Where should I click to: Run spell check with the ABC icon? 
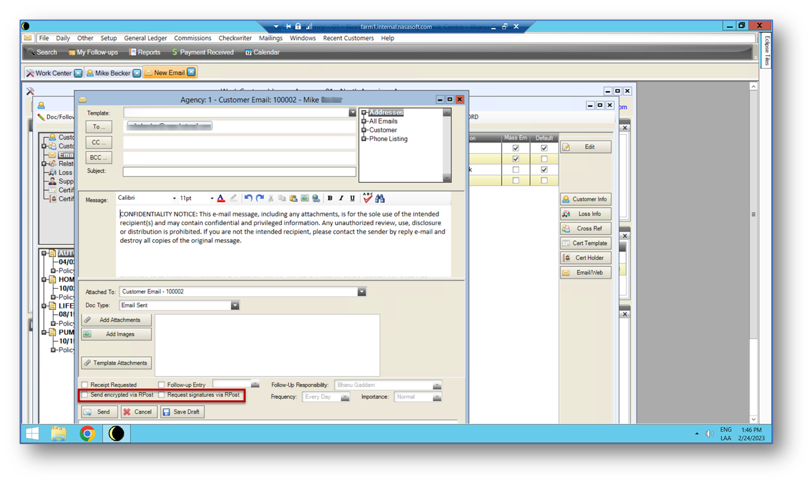point(367,198)
